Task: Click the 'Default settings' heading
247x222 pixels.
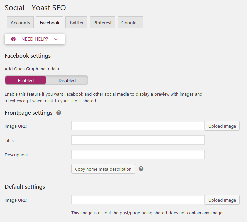Action: pyautogui.click(x=25, y=187)
